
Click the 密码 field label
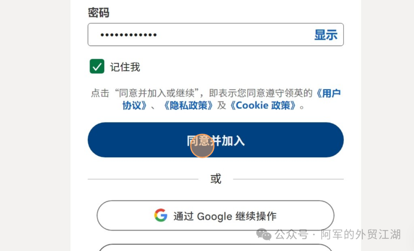click(99, 13)
